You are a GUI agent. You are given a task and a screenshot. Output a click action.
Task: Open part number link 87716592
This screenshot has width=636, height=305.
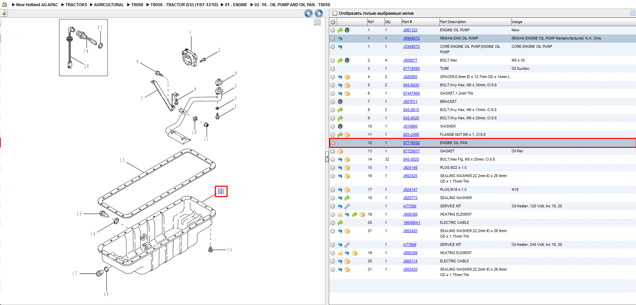coord(411,143)
